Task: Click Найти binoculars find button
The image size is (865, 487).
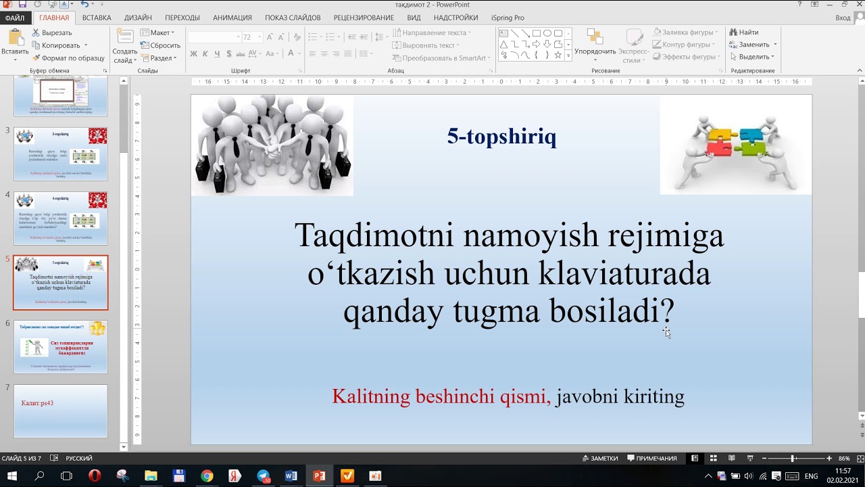Action: coord(743,32)
